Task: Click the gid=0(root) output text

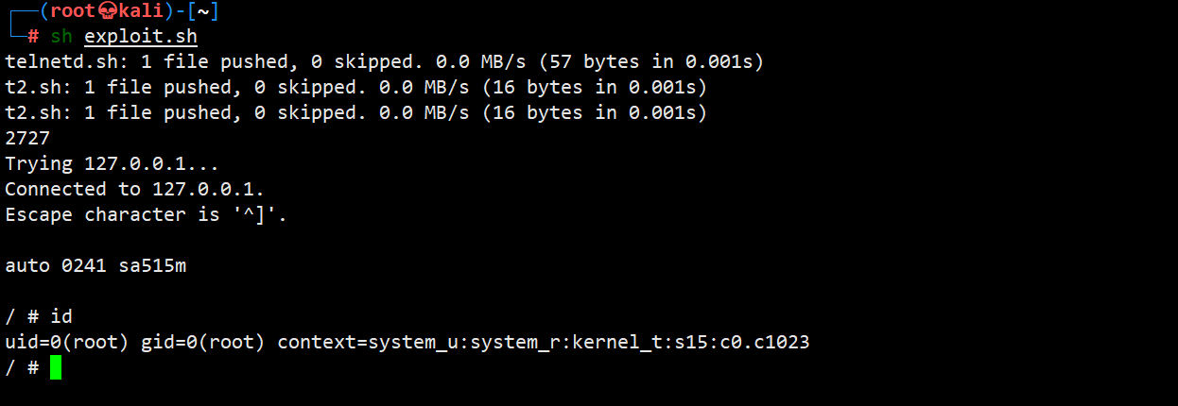Action: click(202, 343)
